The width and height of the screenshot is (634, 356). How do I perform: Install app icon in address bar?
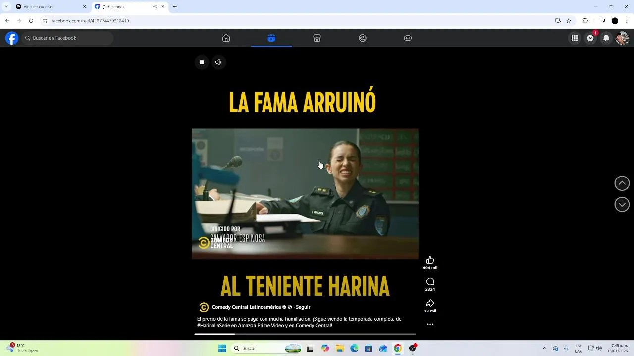click(x=558, y=21)
